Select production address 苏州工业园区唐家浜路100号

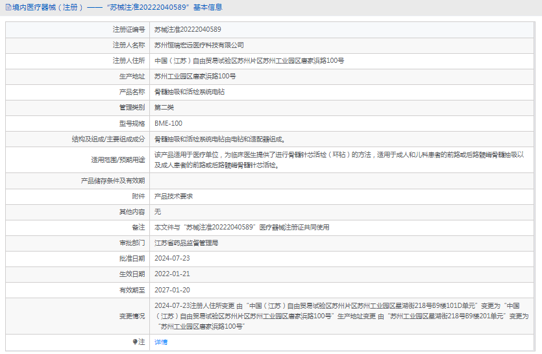[x=195, y=77]
